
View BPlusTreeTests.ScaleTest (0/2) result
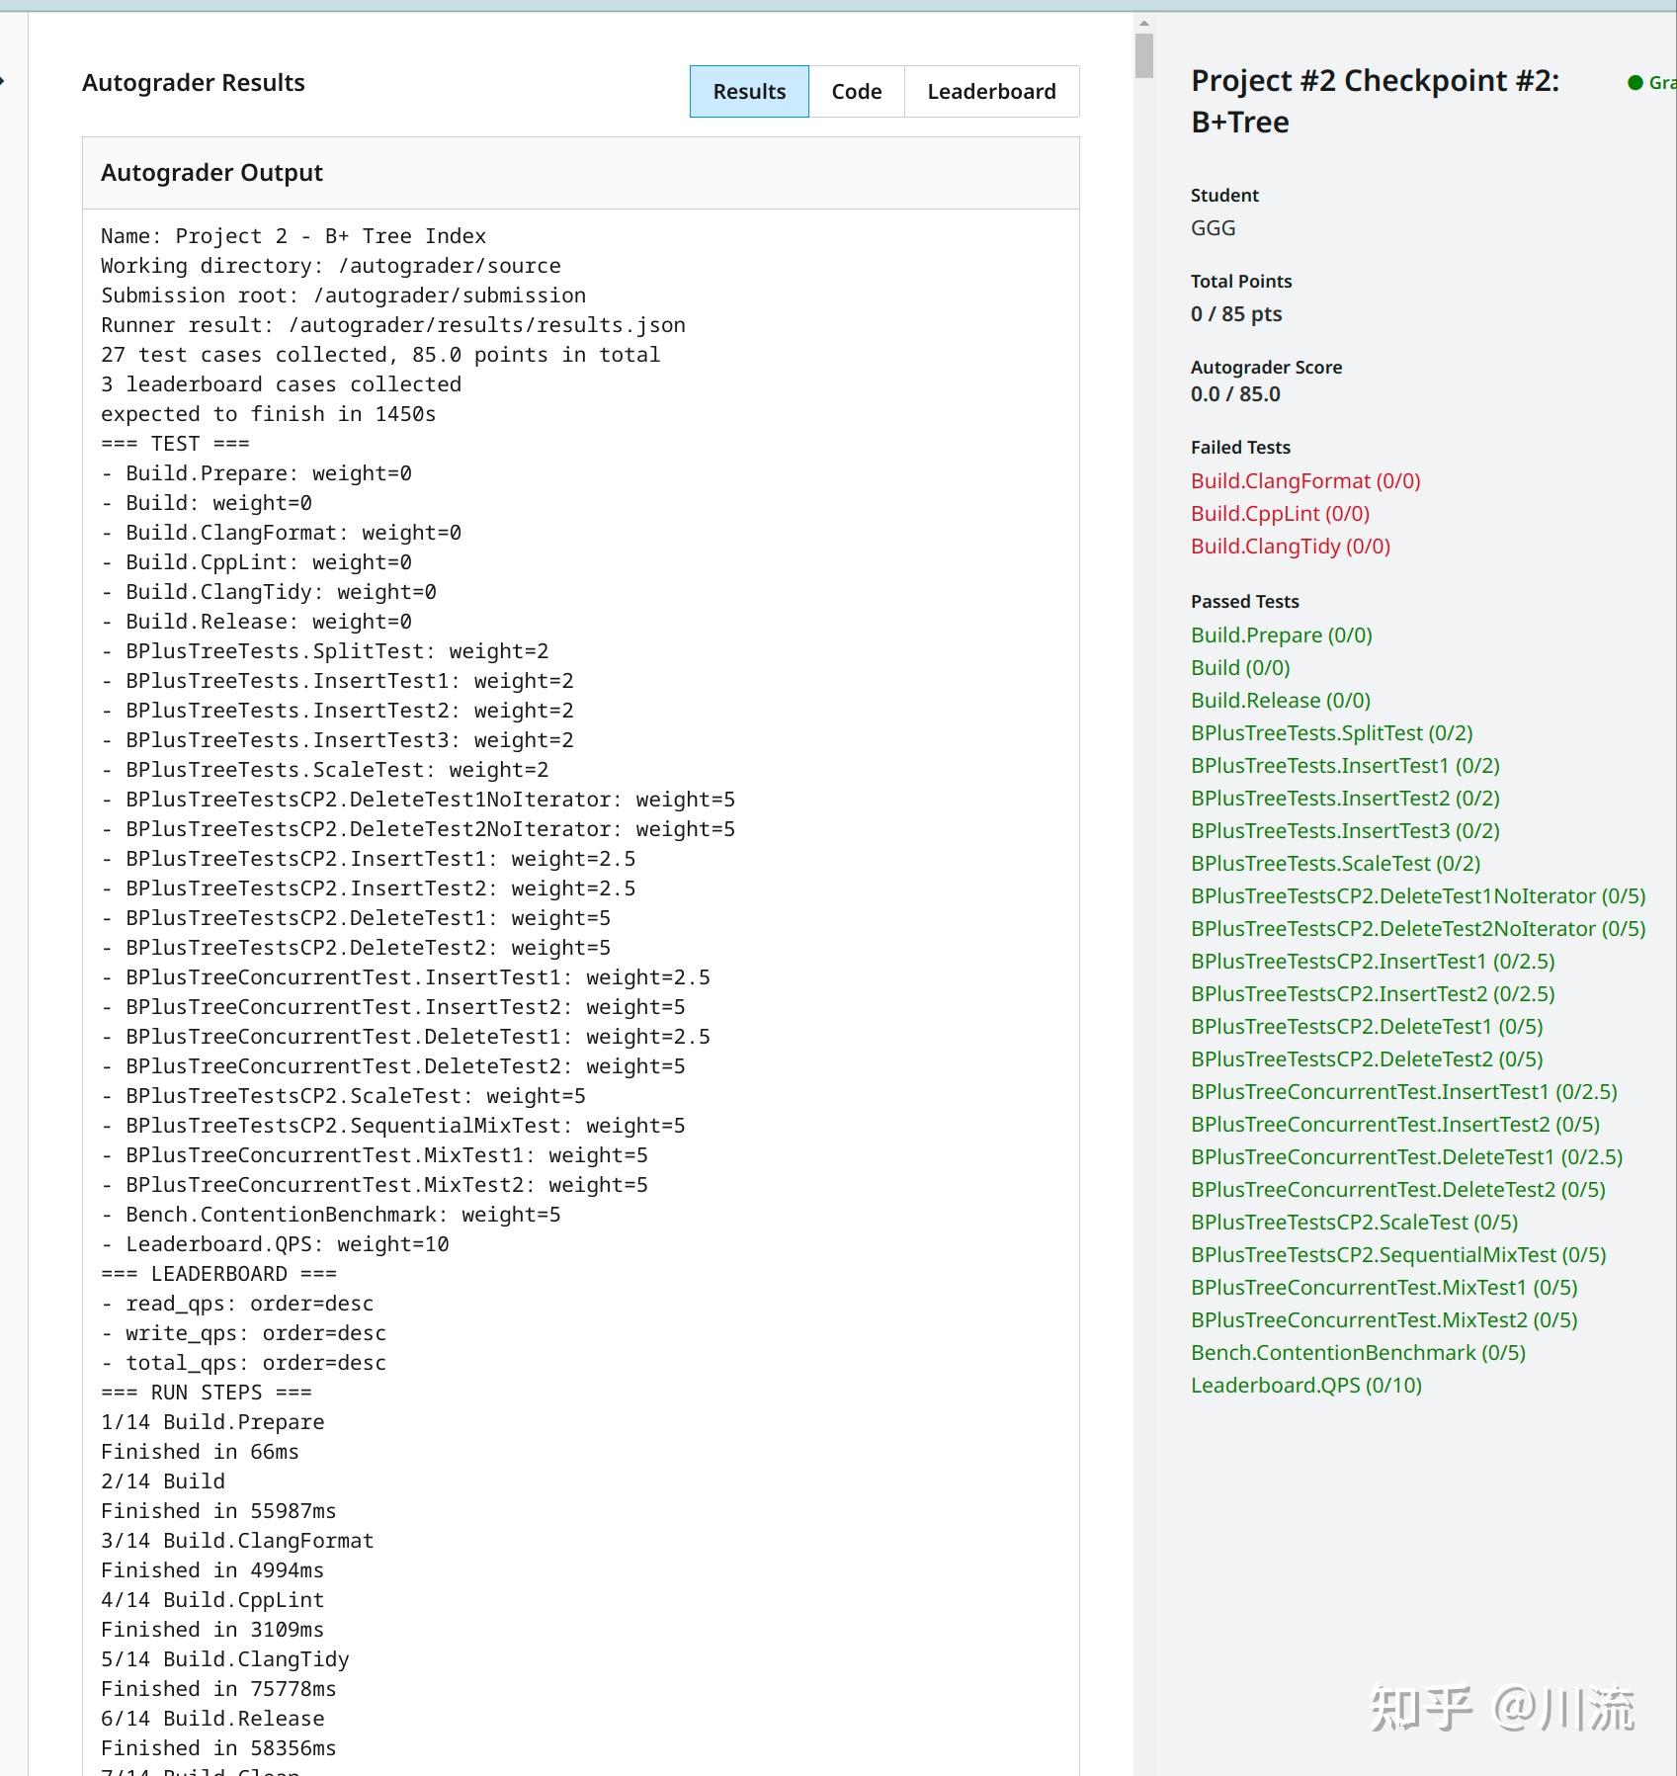click(x=1335, y=864)
